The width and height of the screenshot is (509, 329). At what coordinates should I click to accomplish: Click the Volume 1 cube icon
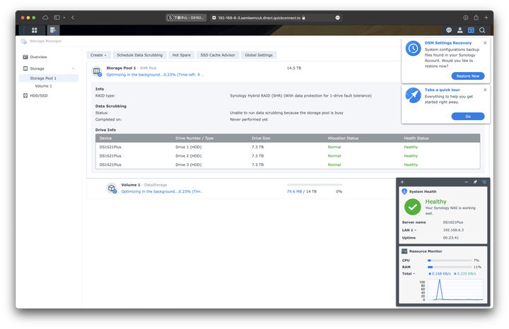[x=112, y=189]
